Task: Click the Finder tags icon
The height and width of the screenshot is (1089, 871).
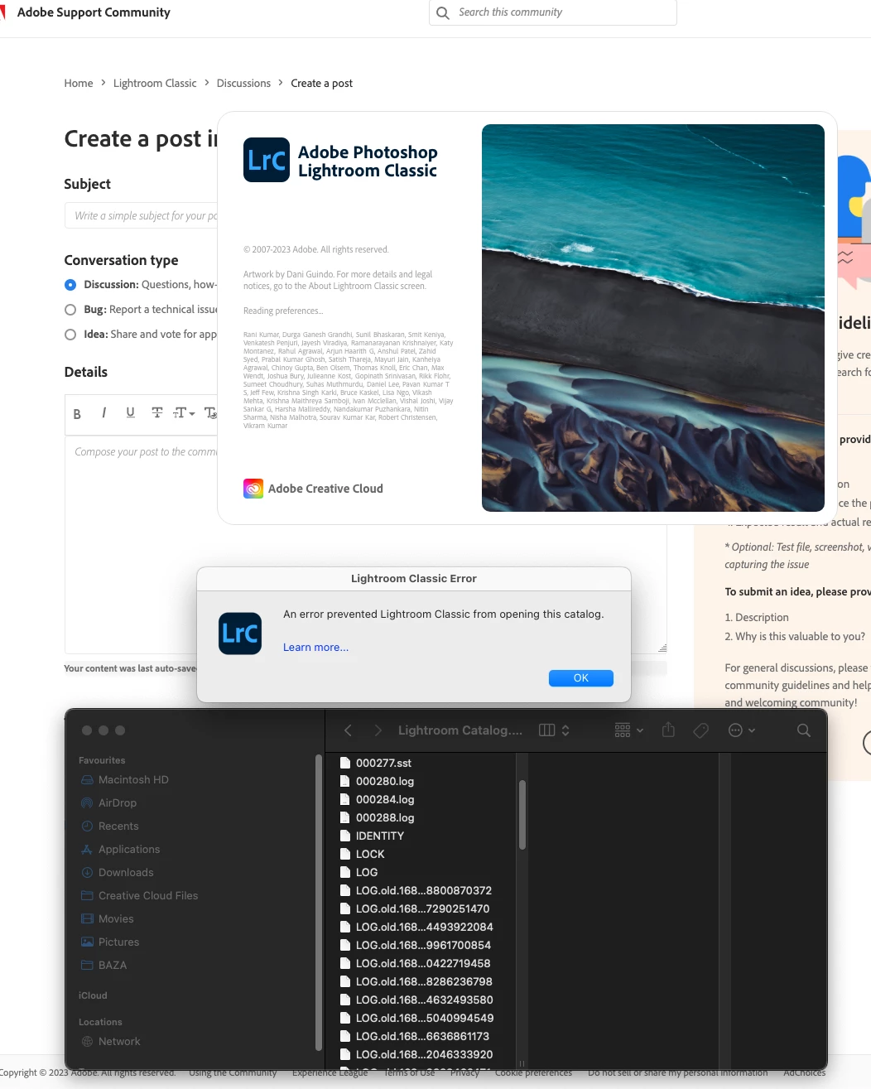Action: click(x=701, y=730)
